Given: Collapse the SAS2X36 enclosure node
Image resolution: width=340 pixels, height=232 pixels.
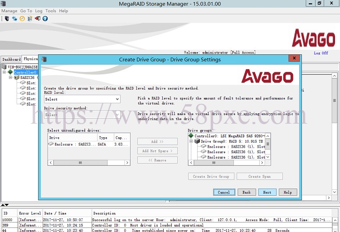Looking at the screenshot, I should click(10, 77).
